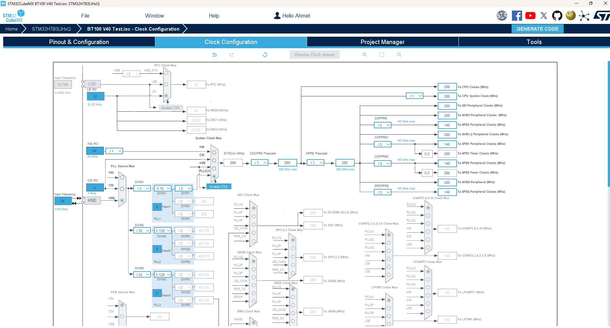Select LSI in the RTC Clock Mux
Image resolution: width=610 pixels, height=328 pixels.
tap(166, 96)
